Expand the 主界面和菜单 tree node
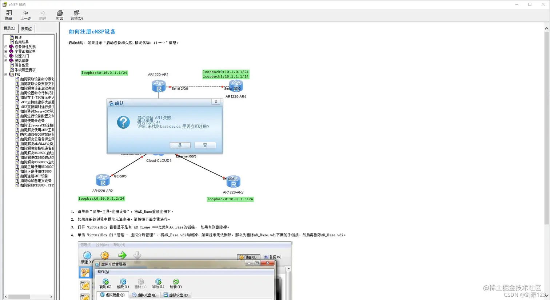Screen dimensions: 550x300 pos(6,52)
